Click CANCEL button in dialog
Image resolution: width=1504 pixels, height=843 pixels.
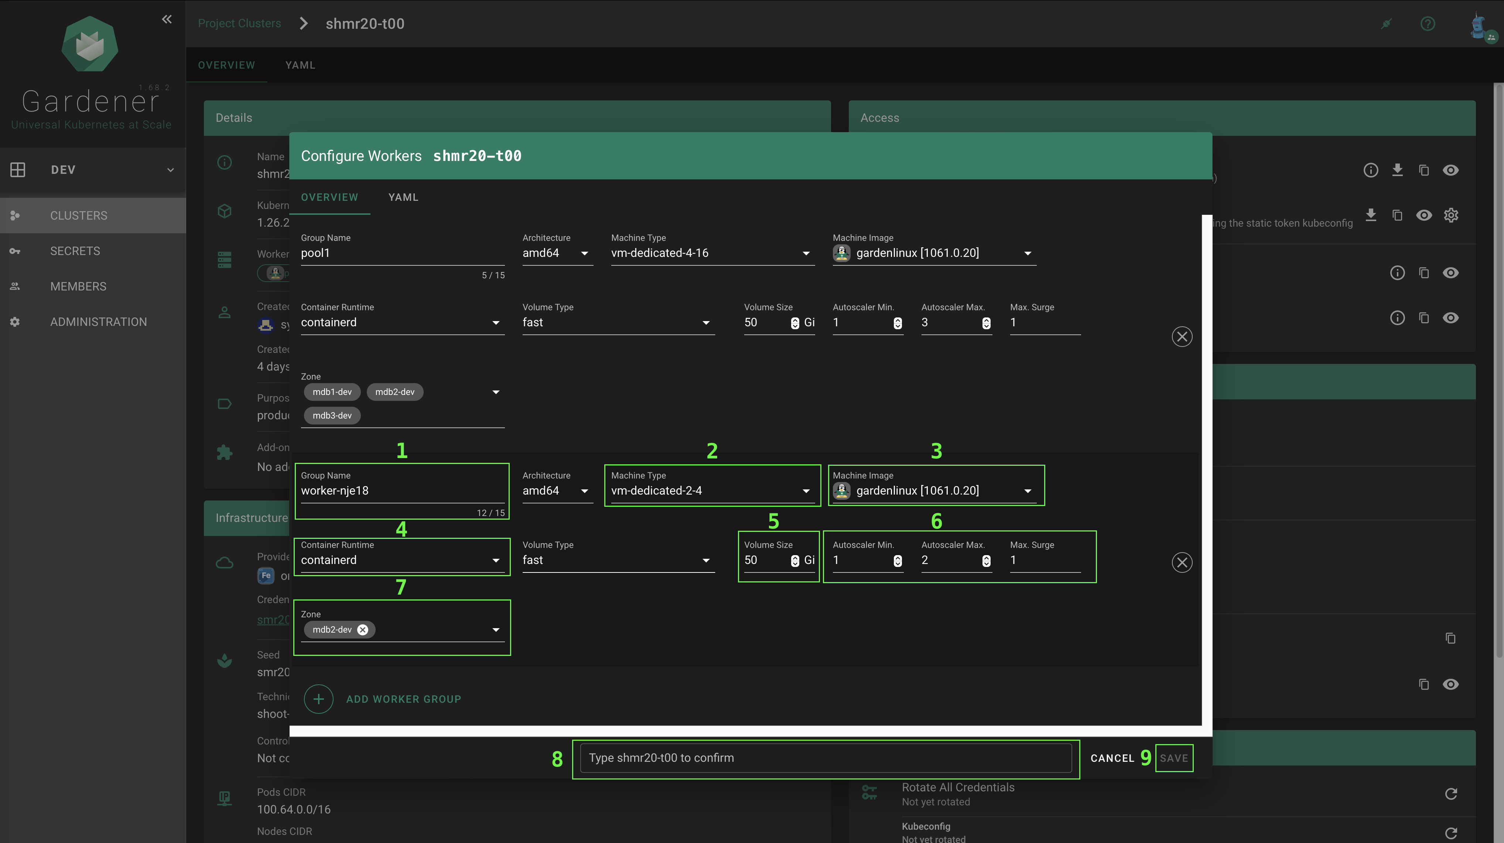pos(1112,758)
